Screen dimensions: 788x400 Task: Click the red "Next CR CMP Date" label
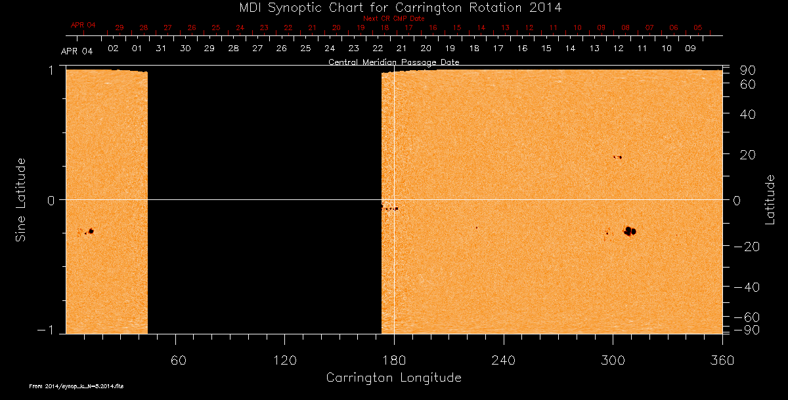(394, 18)
